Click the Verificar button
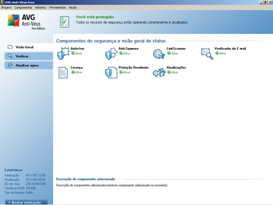The image size is (273, 205). [x=29, y=56]
